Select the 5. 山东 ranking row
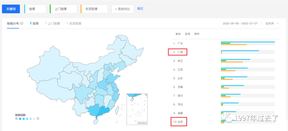This screenshot has width=288, height=131. click(x=224, y=78)
